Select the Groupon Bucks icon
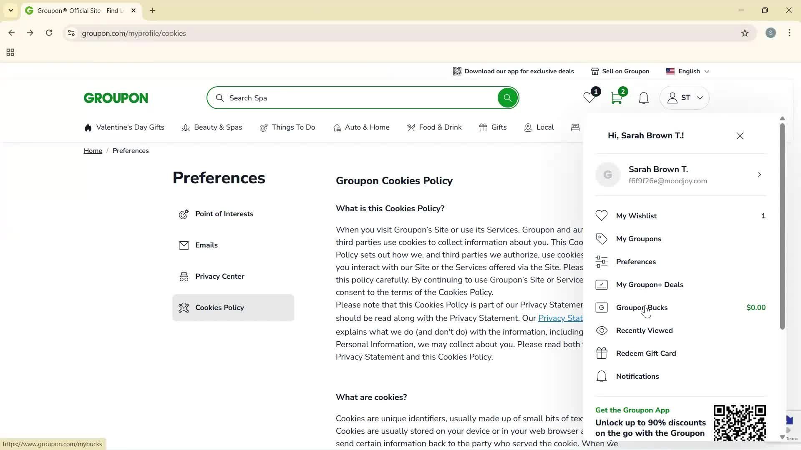 pos(602,307)
